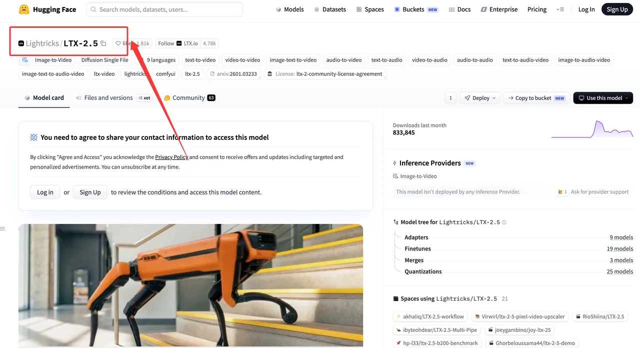The height and width of the screenshot is (348, 640).
Task: Open hp-l33/ltx-2.5-b200-benchmark space
Action: [x=437, y=343]
